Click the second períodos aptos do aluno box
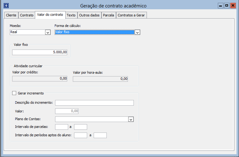Viewport: 239px width, 157px height. pos(100,135)
